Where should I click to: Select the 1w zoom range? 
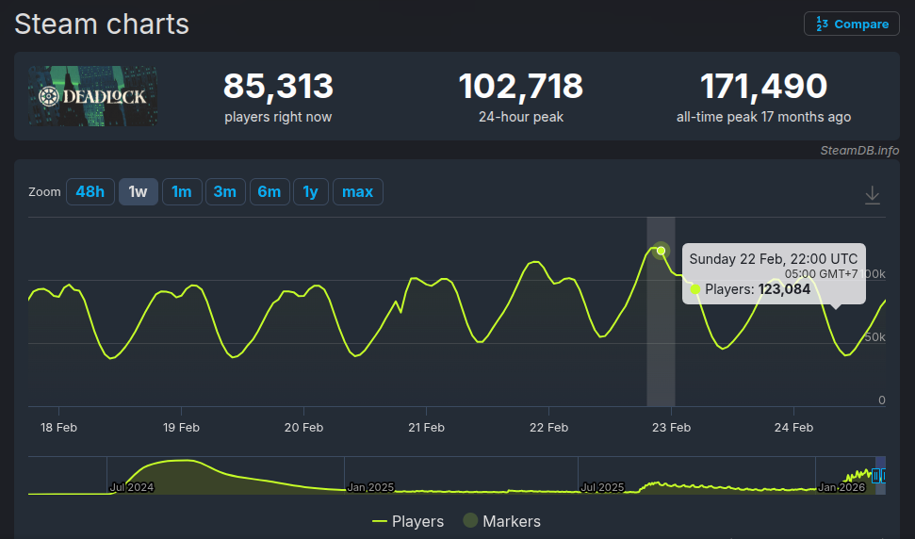139,192
